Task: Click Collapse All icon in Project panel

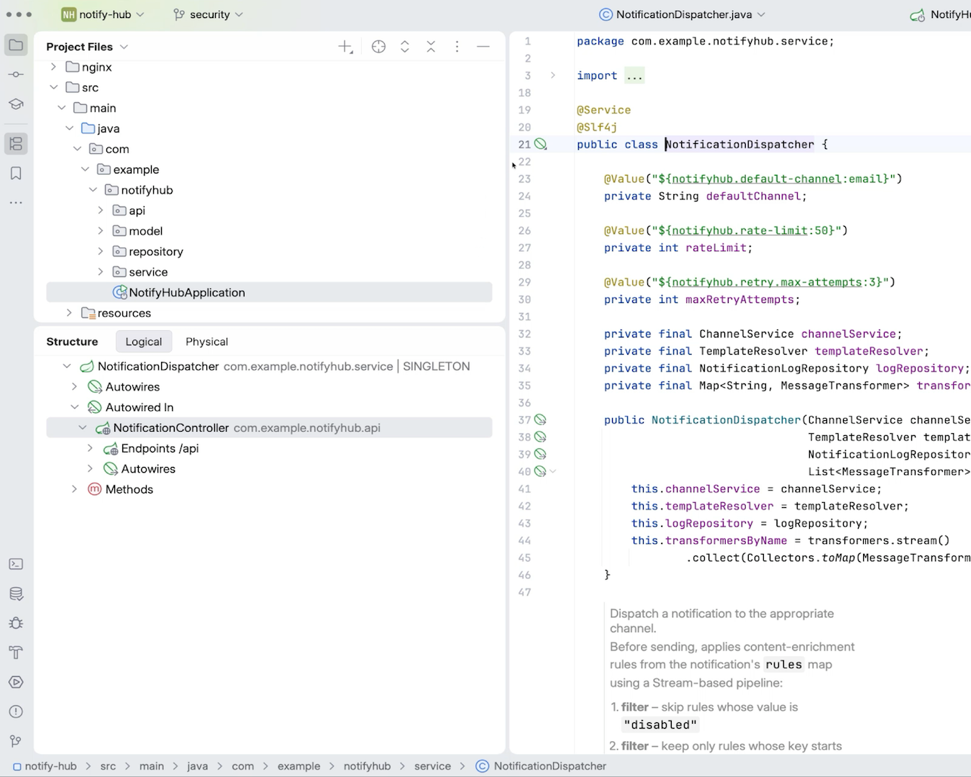Action: (x=431, y=47)
